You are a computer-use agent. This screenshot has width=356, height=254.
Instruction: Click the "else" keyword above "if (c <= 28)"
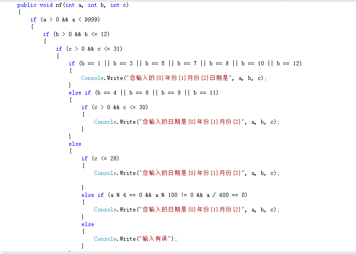(x=75, y=144)
